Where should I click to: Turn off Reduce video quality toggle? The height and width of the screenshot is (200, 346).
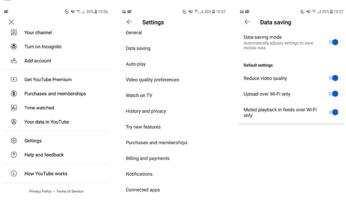tap(333, 78)
